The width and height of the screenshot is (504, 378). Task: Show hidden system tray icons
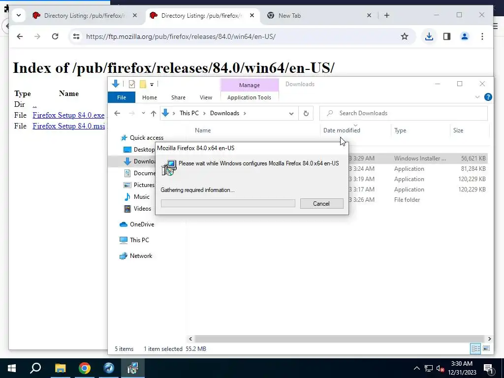click(x=416, y=368)
